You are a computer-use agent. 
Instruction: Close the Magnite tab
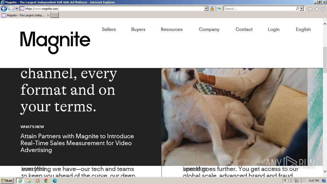tap(48, 15)
